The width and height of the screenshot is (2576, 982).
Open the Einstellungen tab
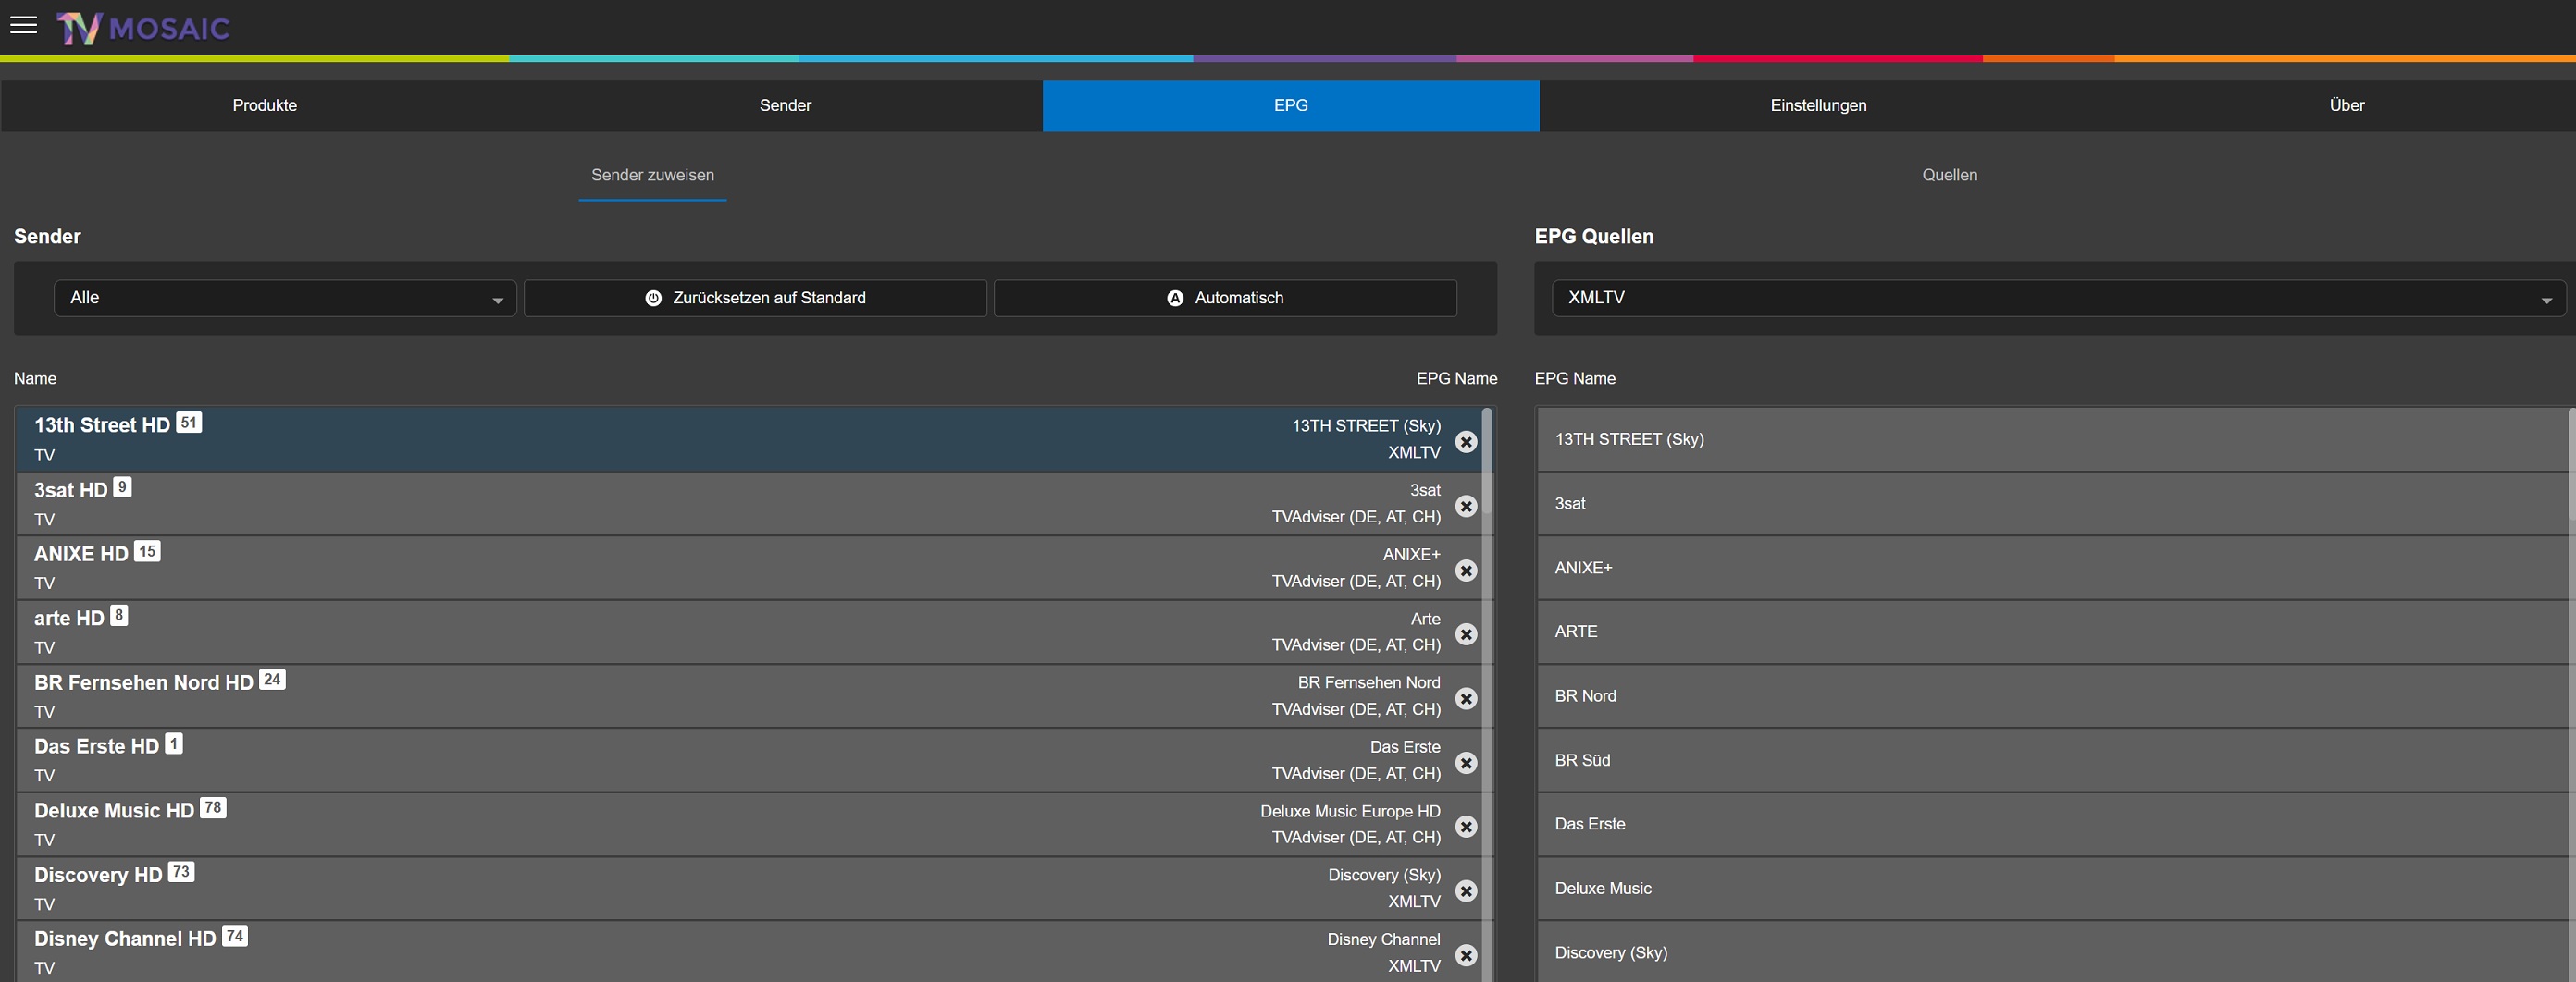click(x=1818, y=106)
